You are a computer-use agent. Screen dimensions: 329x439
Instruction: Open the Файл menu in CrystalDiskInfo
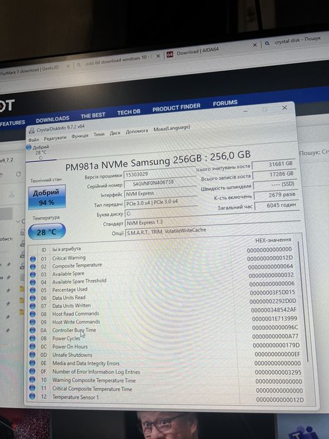coord(34,139)
